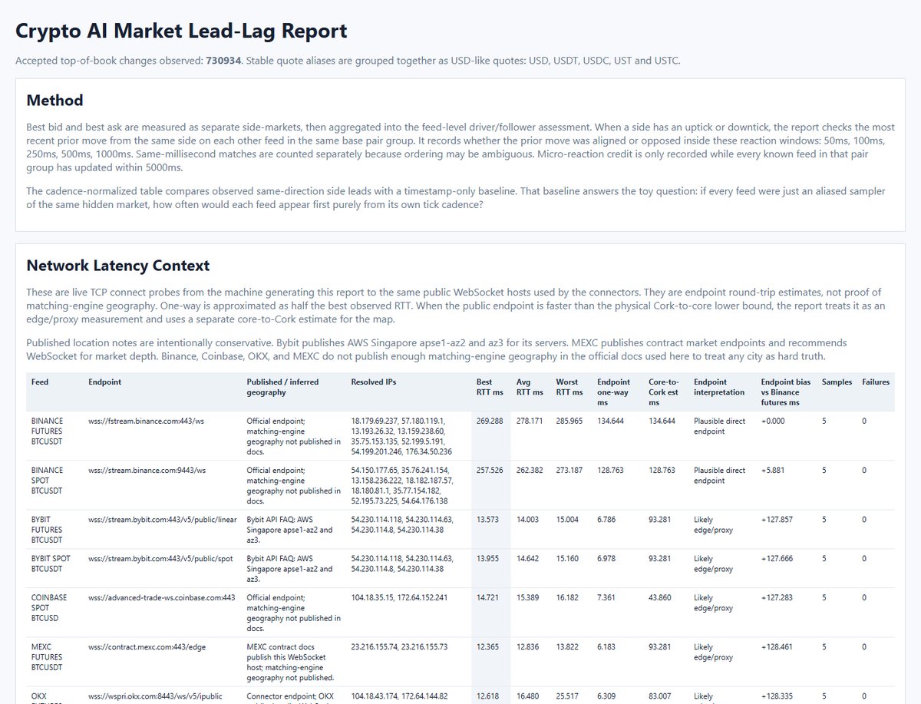The width and height of the screenshot is (921, 704).
Task: Select Core-to-Cork value 43.860
Action: (661, 597)
